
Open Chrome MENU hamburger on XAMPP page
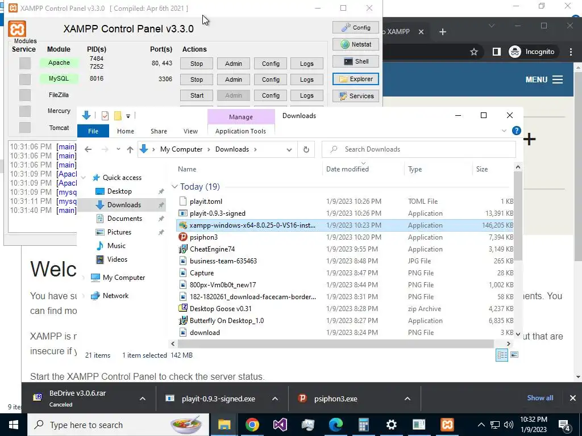point(544,79)
